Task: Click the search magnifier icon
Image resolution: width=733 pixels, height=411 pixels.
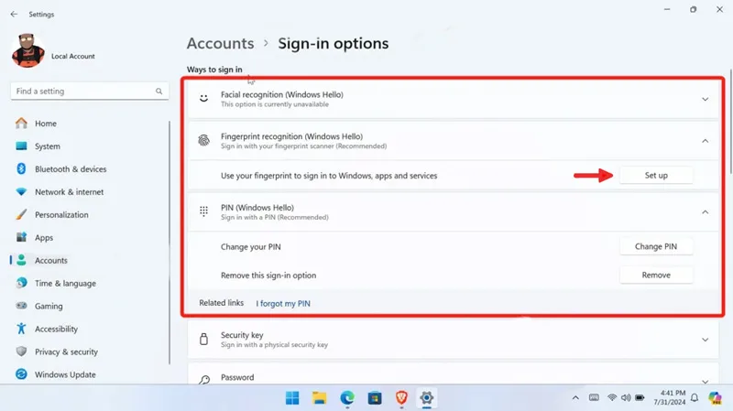Action: coord(159,91)
